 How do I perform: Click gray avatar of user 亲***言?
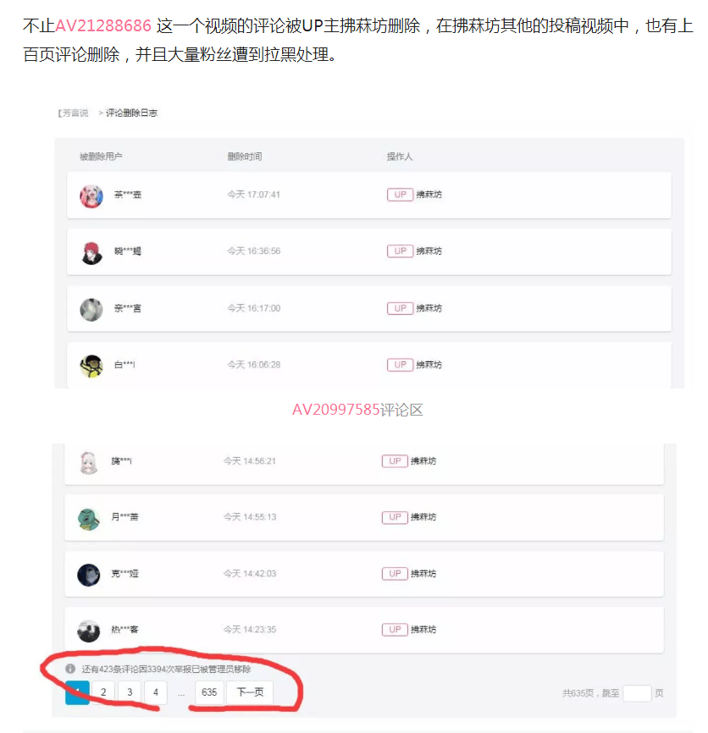click(91, 310)
